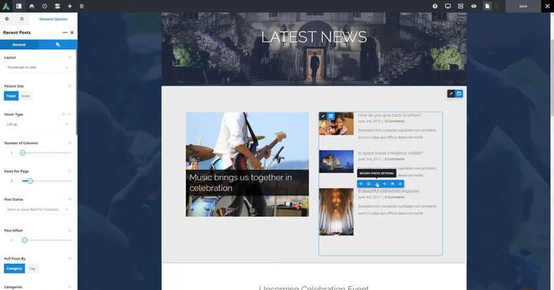
Task: Open the Post Status select field
Action: tap(38, 209)
